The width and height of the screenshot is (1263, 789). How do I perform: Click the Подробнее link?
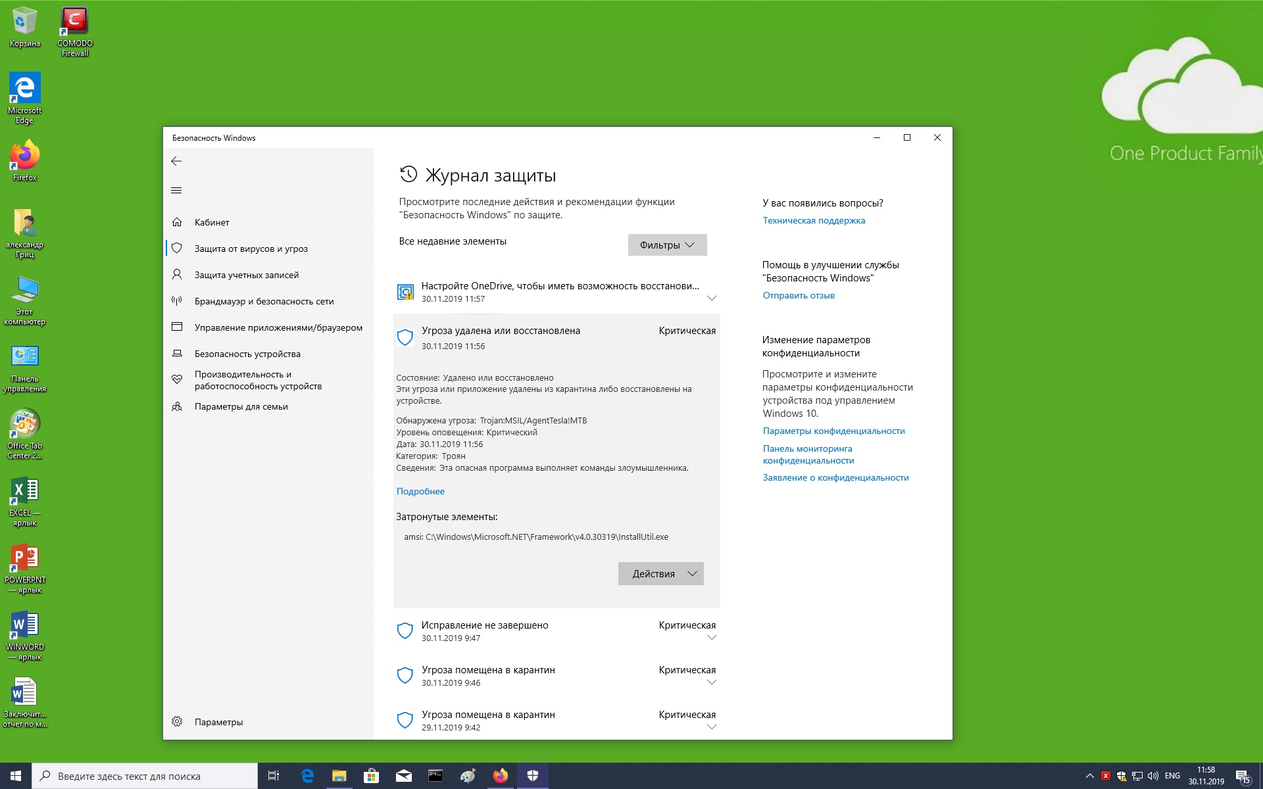tap(420, 491)
